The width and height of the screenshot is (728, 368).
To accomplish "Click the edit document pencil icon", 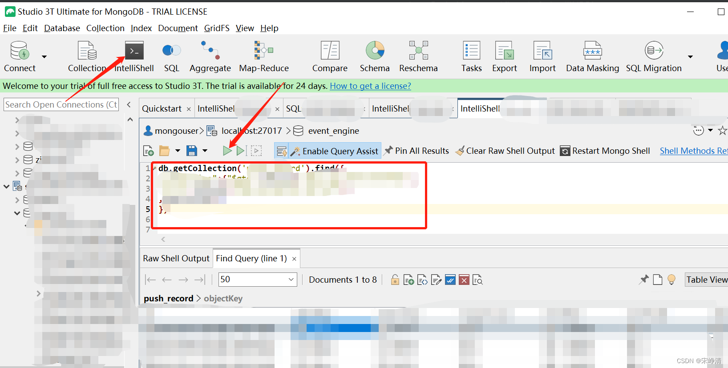I will [x=436, y=280].
